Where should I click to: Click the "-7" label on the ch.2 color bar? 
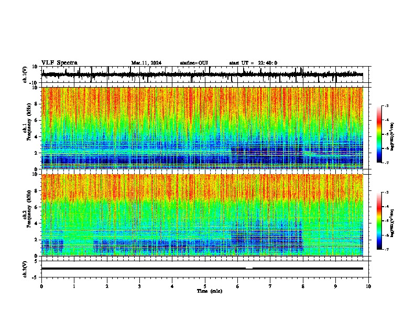tap(387, 249)
